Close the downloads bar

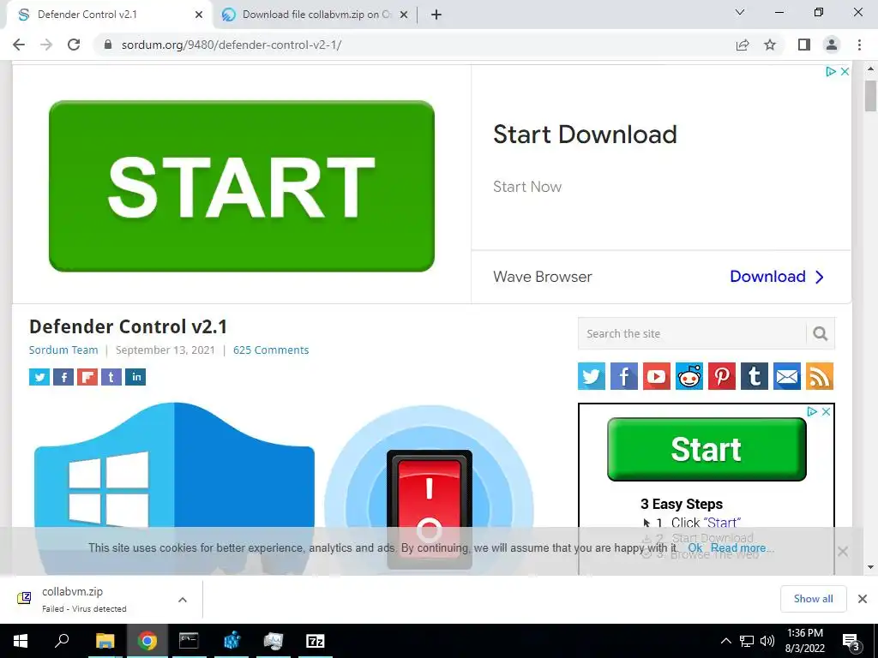[x=863, y=599]
